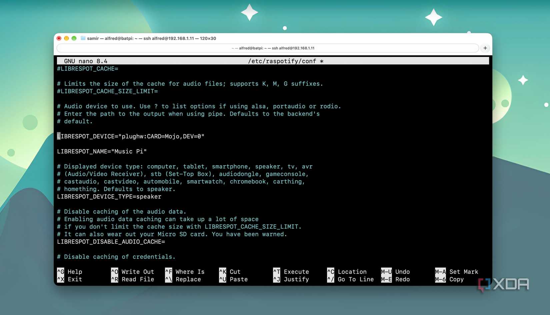
Task: Click the "# homething. Defaults to speaker." comment
Action: (x=116, y=189)
